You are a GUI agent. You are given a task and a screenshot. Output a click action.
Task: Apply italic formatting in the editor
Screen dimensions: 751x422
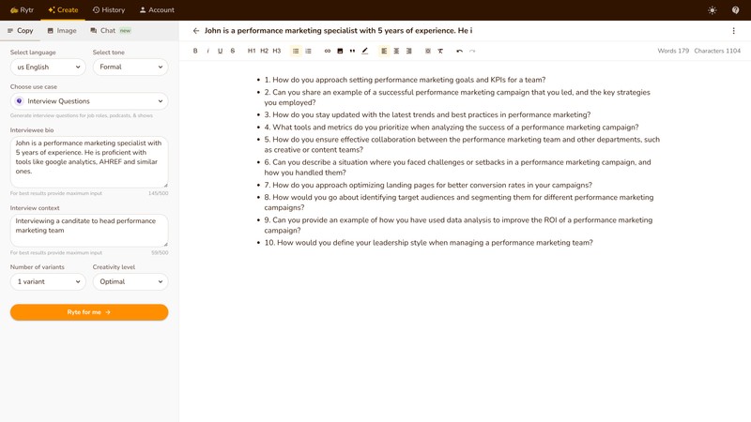pyautogui.click(x=207, y=51)
